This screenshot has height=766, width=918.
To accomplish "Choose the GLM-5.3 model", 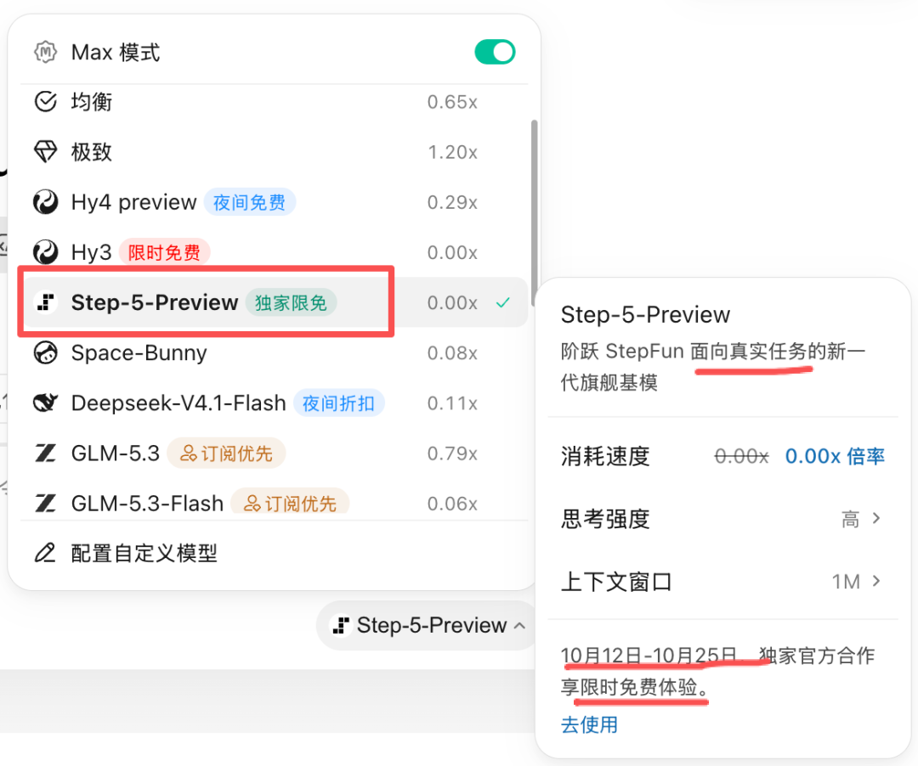I will pos(274,453).
